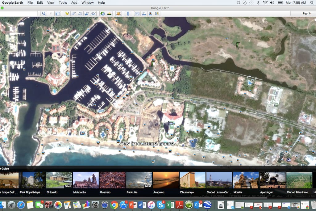Click the Search magnifier button in toolbar

44,14
